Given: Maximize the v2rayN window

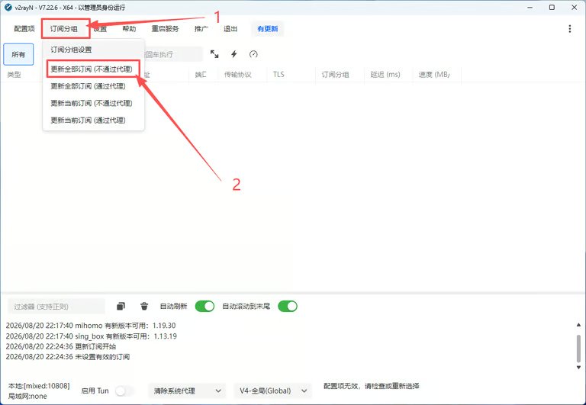Looking at the screenshot, I should tap(552, 8).
